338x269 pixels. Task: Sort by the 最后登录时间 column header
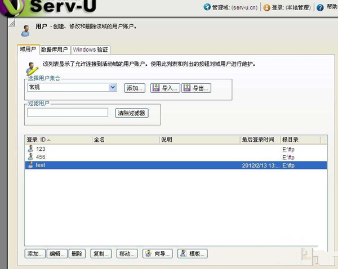(260, 140)
